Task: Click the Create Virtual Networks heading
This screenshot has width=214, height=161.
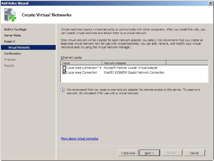Action: (x=46, y=15)
